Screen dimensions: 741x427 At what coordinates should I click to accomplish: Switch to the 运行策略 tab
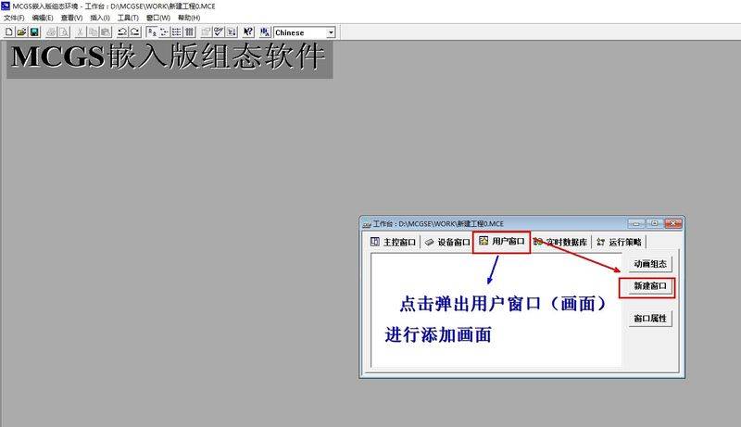click(619, 242)
